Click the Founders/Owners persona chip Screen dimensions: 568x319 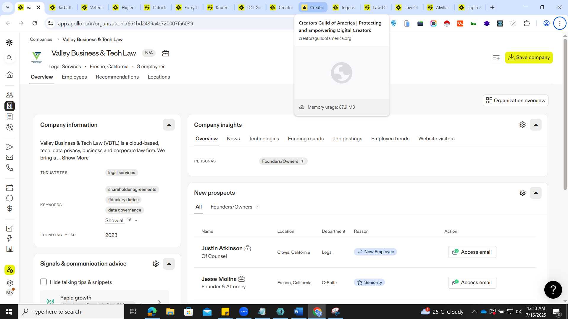coord(283,161)
